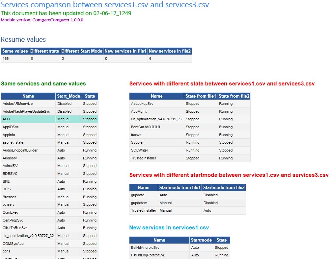Image resolution: width=332 pixels, height=259 pixels.
Task: Click the "State from file1" column header
Action: pos(201,96)
